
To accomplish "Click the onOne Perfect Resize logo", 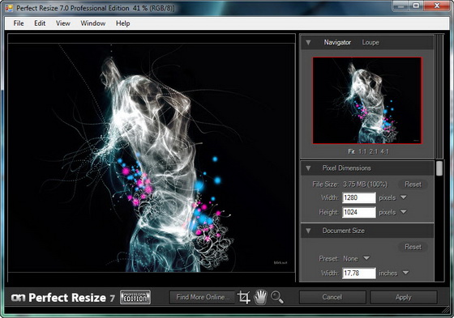I will (63, 298).
